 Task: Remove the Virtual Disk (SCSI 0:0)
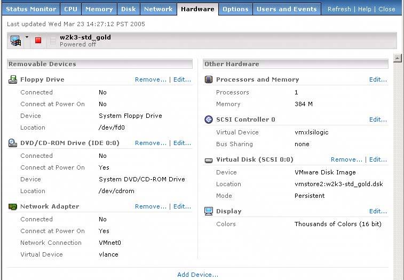click(x=346, y=159)
